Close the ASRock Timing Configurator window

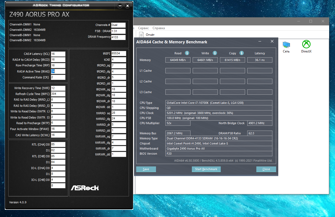click(127, 6)
